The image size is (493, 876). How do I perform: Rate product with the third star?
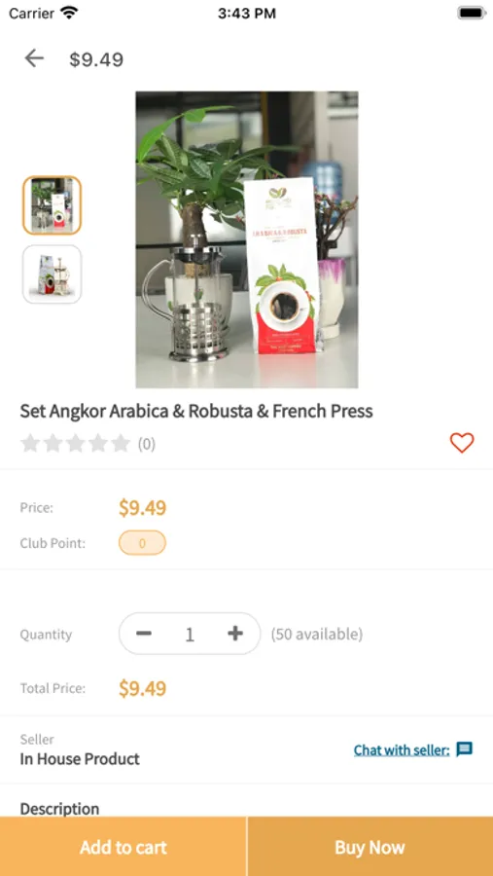pos(75,444)
